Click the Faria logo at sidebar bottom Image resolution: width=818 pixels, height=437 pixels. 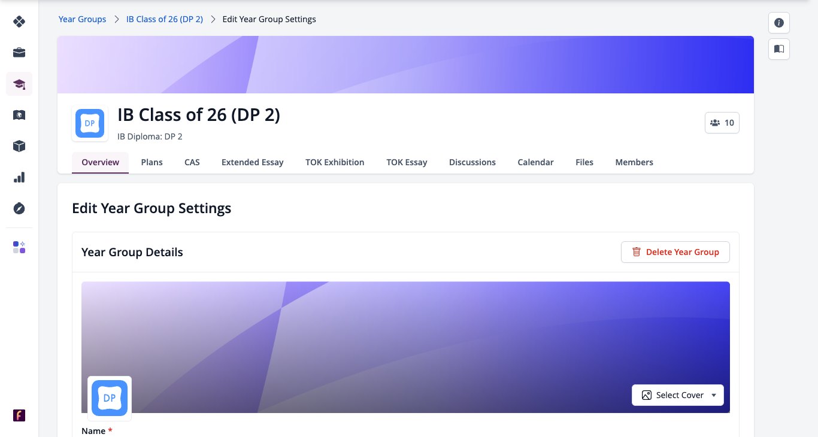coord(19,415)
